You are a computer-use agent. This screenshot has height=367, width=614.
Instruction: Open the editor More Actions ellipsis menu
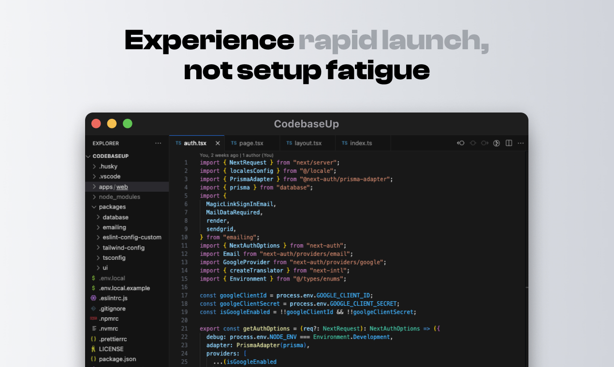pyautogui.click(x=521, y=143)
